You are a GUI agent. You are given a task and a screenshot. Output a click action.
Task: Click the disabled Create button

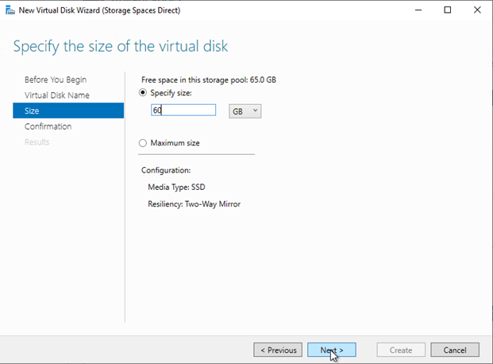pos(400,350)
